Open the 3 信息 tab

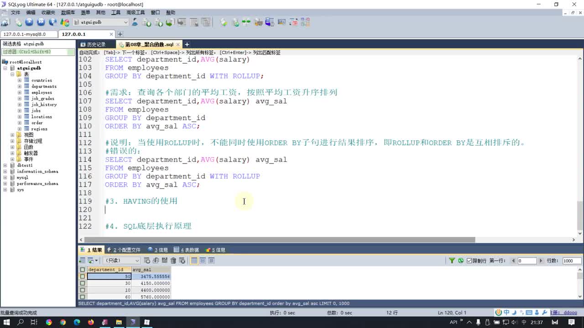pyautogui.click(x=158, y=250)
